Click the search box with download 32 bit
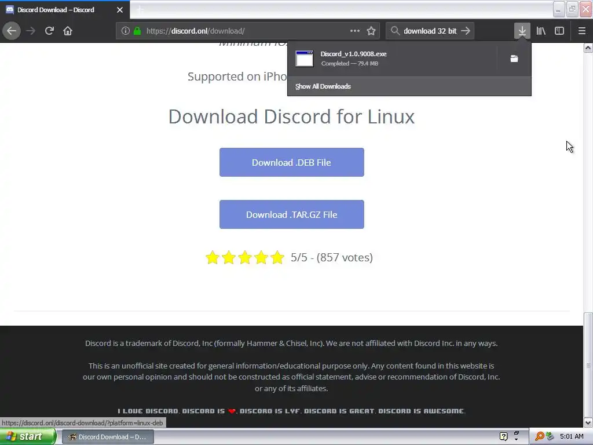The image size is (593, 445). [430, 31]
